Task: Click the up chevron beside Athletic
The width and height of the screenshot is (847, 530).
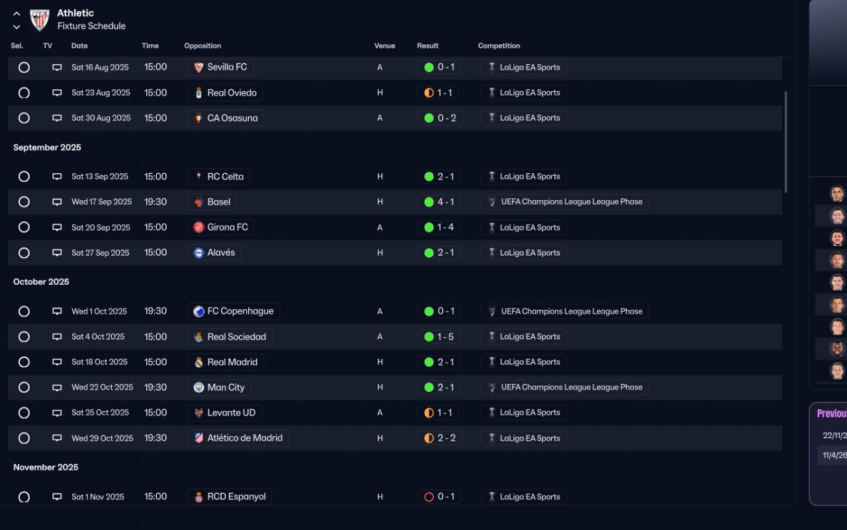Action: point(17,14)
